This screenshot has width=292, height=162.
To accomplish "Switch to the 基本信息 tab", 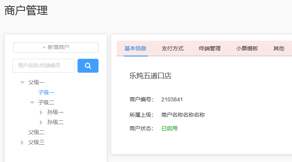I will coord(135,49).
